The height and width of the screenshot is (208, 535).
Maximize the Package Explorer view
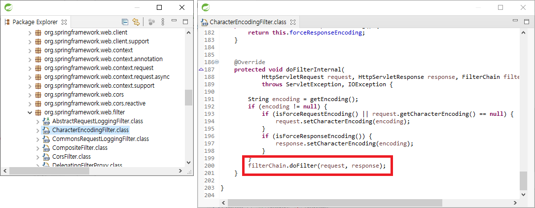coord(185,22)
